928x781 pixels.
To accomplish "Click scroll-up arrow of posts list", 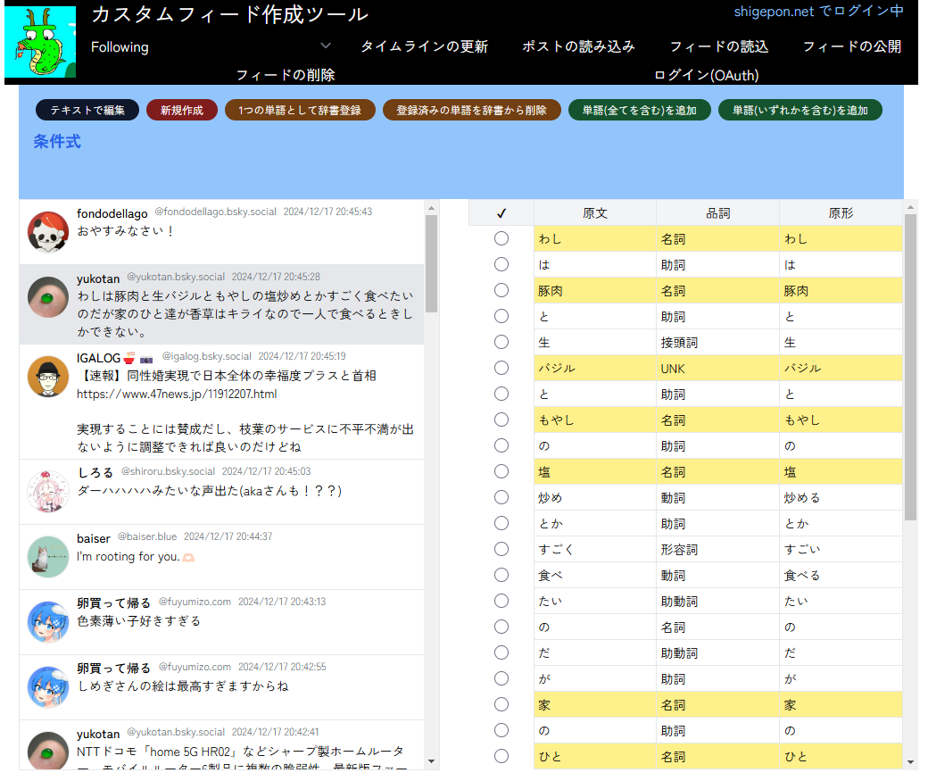I will [432, 209].
